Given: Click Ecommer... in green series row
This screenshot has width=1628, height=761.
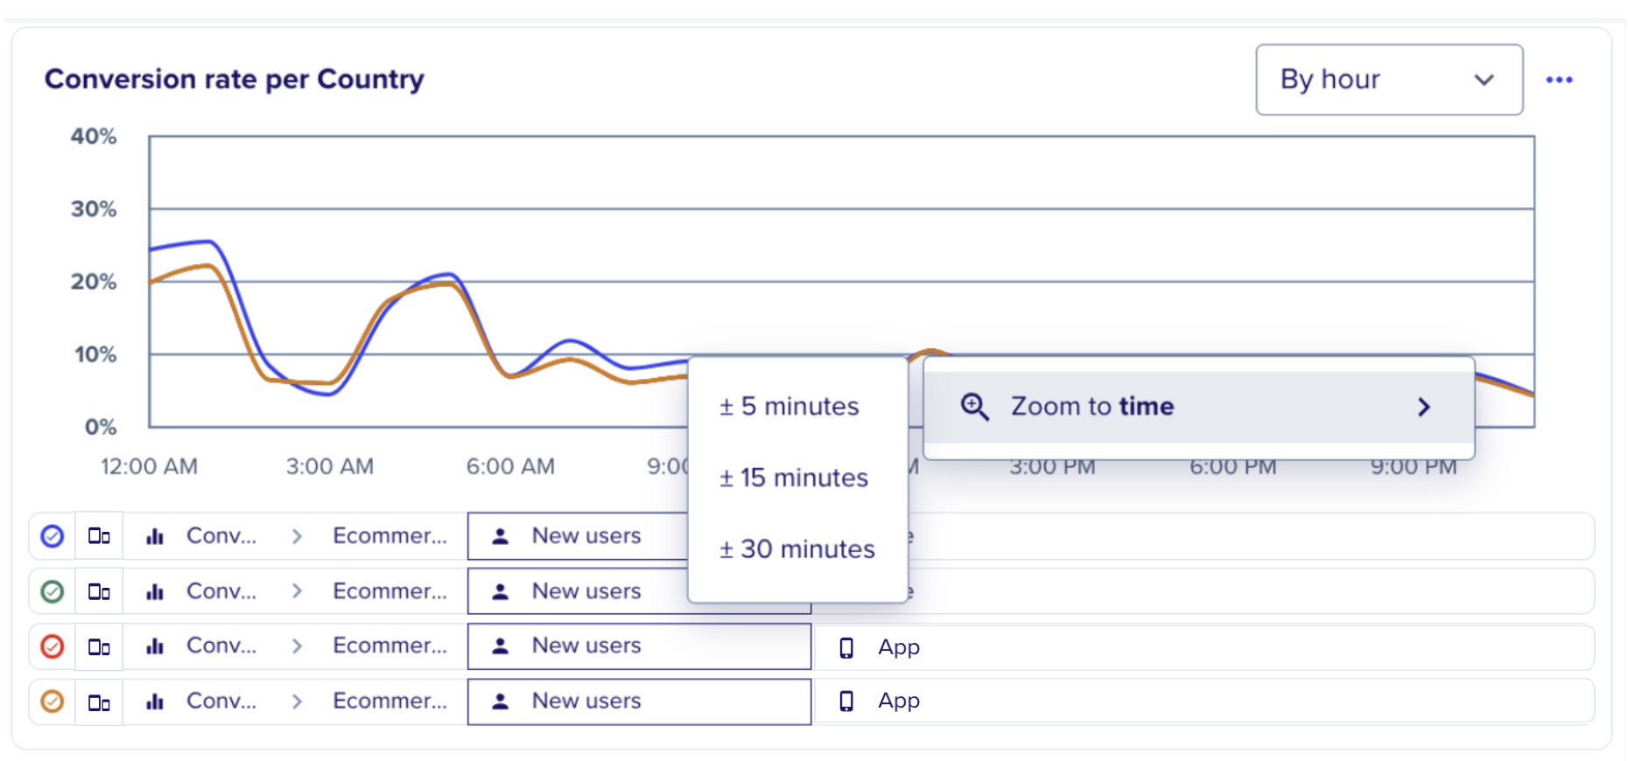Looking at the screenshot, I should (x=389, y=591).
